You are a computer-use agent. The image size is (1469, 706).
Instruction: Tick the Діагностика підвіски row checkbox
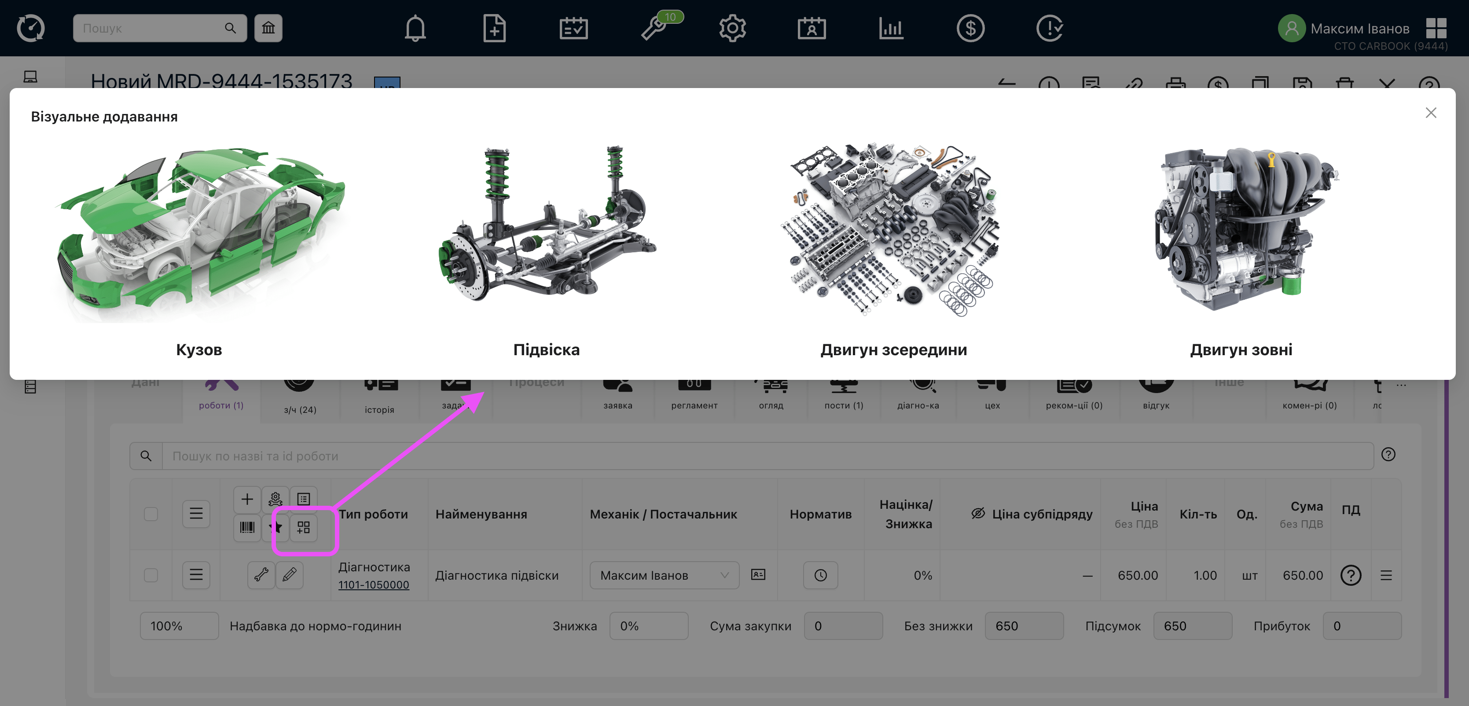point(151,575)
